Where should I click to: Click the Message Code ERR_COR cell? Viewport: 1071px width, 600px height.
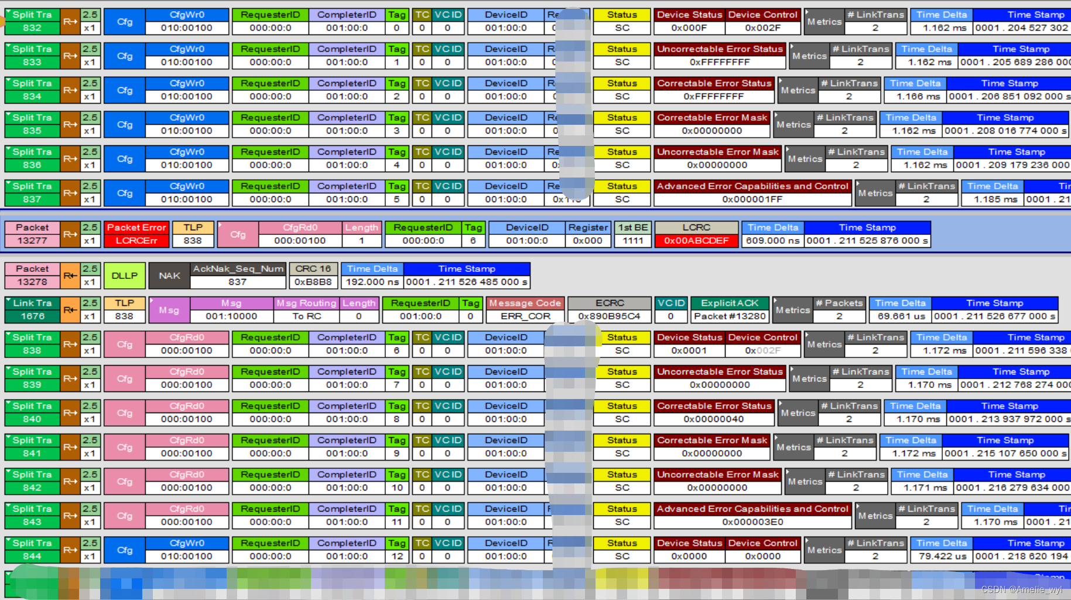(x=525, y=310)
